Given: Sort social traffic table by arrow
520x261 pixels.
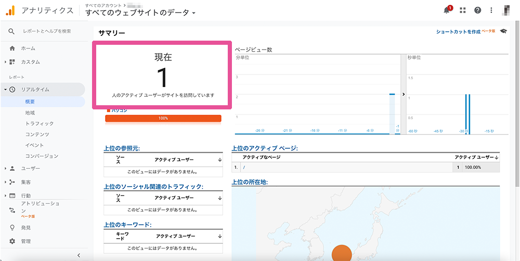Looking at the screenshot, I should click(x=219, y=198).
